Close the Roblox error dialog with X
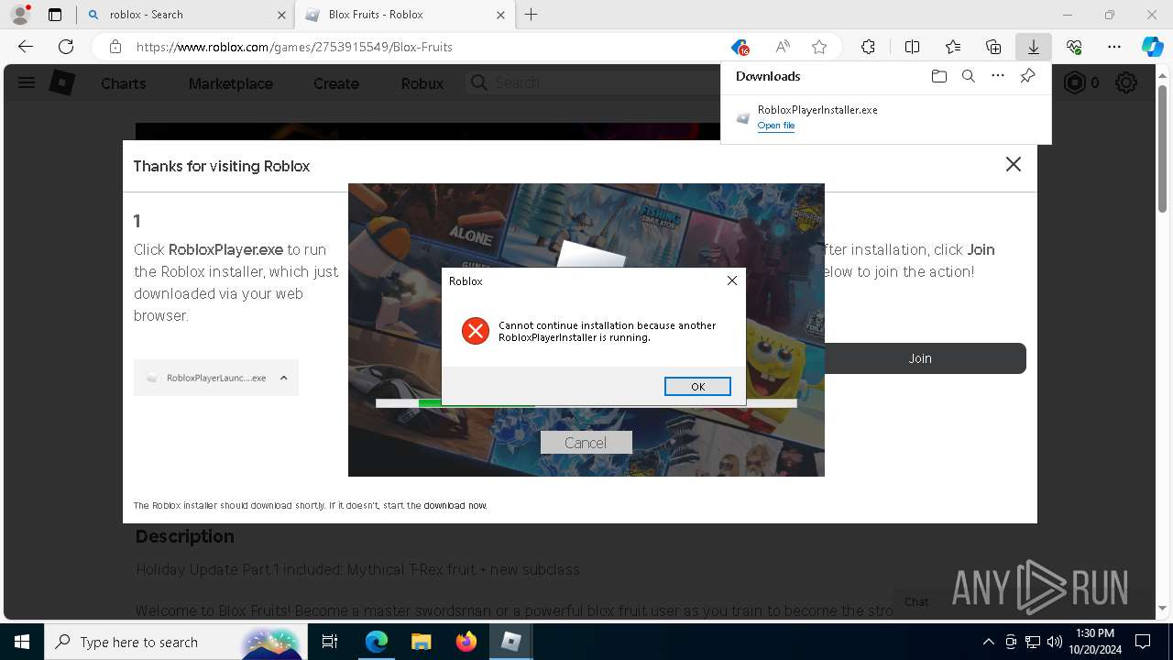 pyautogui.click(x=731, y=280)
